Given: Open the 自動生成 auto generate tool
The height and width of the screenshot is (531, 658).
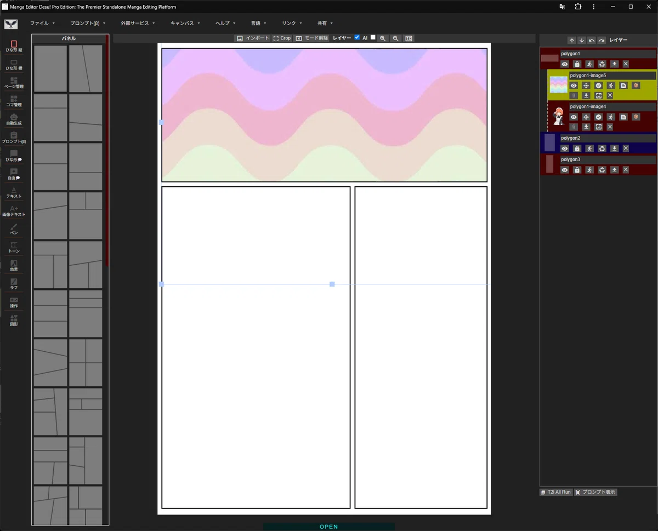Looking at the screenshot, I should click(x=14, y=119).
